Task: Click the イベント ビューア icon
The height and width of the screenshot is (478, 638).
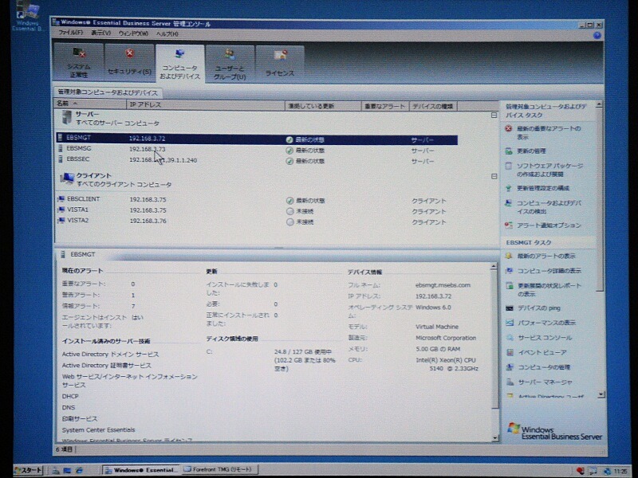Action: pyautogui.click(x=510, y=352)
